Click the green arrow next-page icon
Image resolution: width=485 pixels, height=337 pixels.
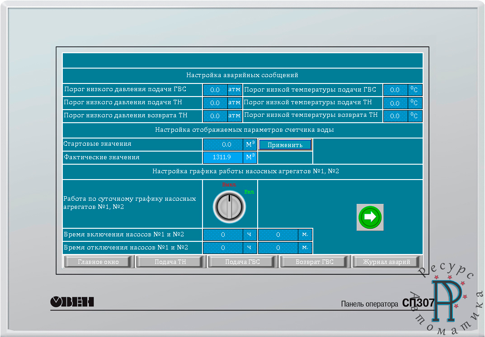pyautogui.click(x=370, y=217)
